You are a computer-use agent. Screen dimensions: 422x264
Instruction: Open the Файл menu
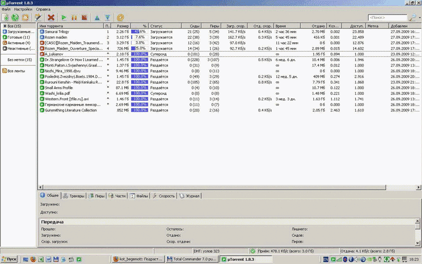6,9
